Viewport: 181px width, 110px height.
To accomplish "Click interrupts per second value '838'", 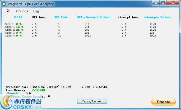I will [152, 33].
